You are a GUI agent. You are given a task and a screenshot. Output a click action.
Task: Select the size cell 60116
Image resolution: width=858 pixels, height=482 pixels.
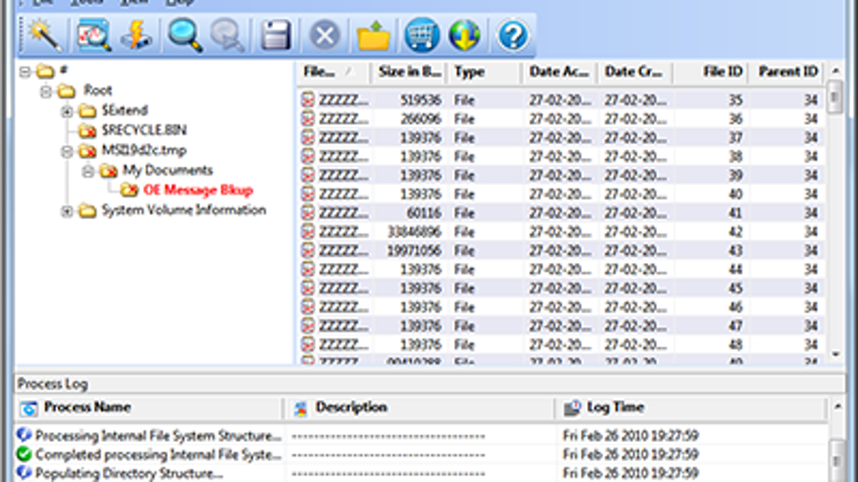pyautogui.click(x=425, y=213)
